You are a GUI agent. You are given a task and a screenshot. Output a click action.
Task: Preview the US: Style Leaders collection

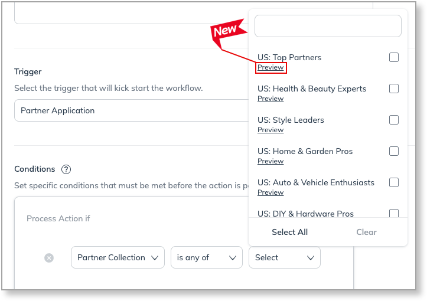tap(270, 130)
